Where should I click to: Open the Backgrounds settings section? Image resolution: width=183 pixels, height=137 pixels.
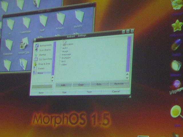pos(44,45)
